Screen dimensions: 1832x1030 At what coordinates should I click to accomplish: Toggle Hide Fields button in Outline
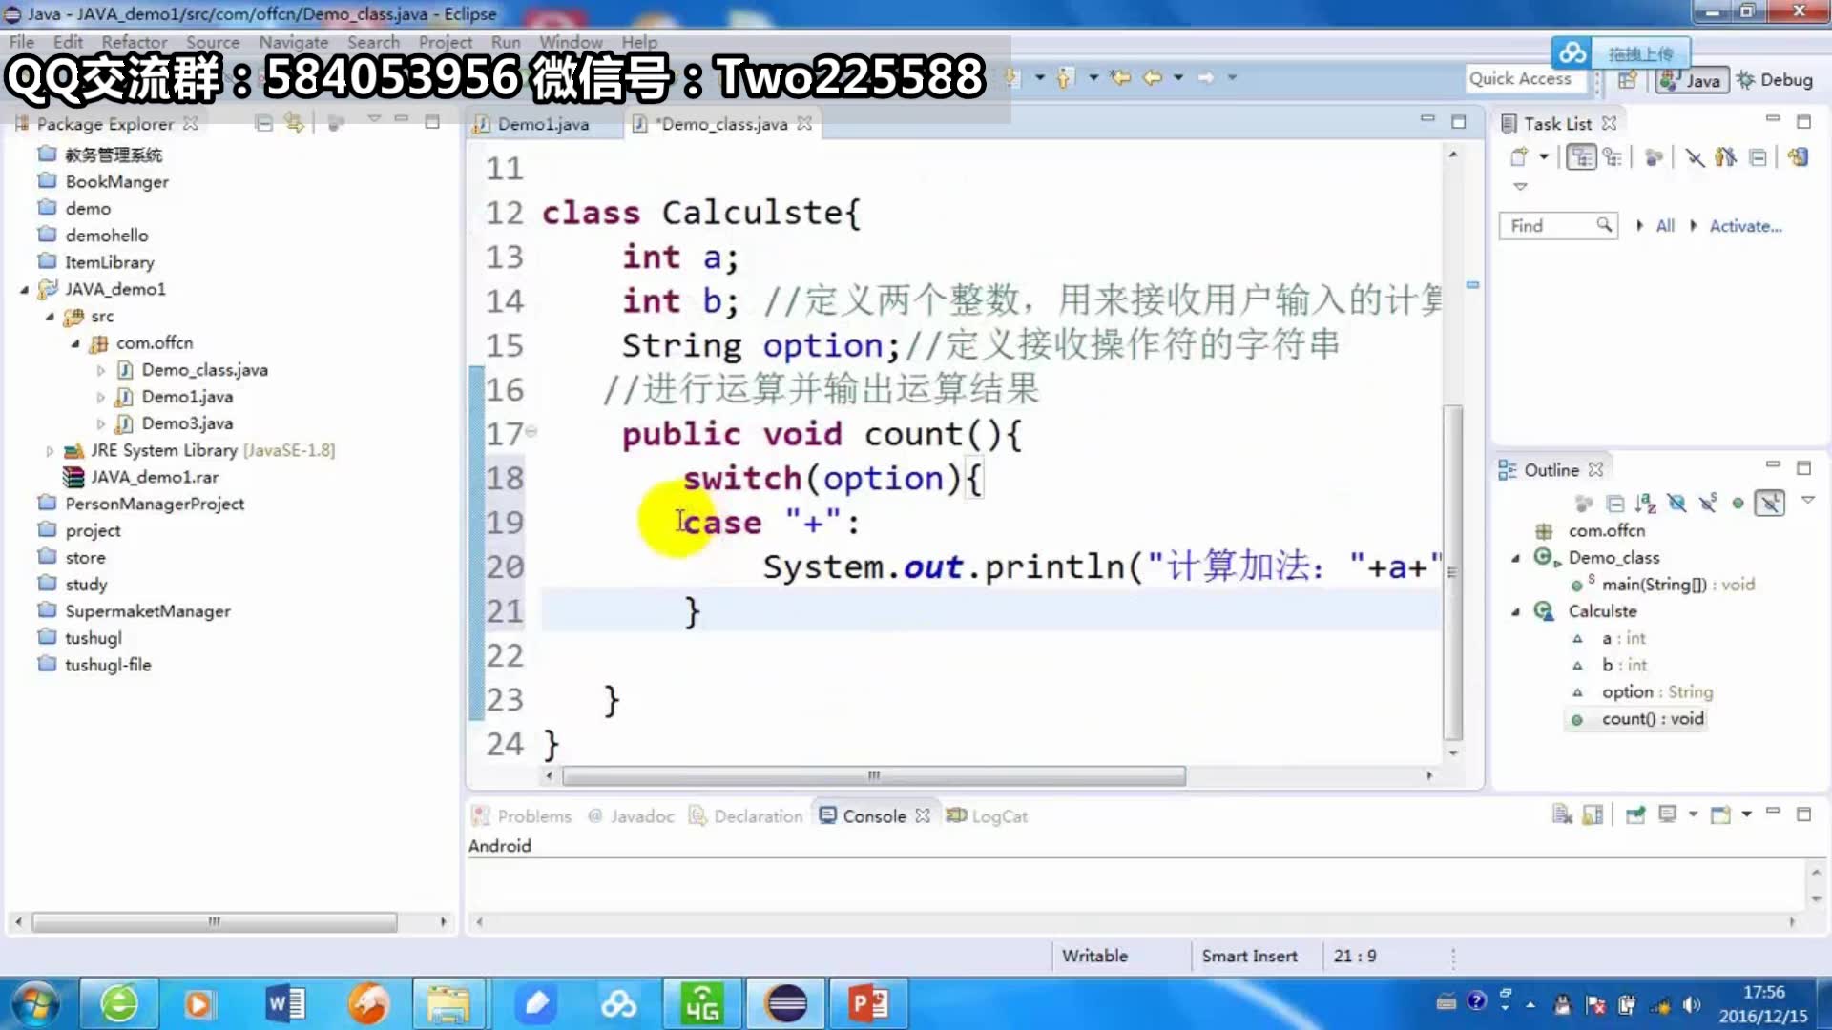[x=1676, y=503]
